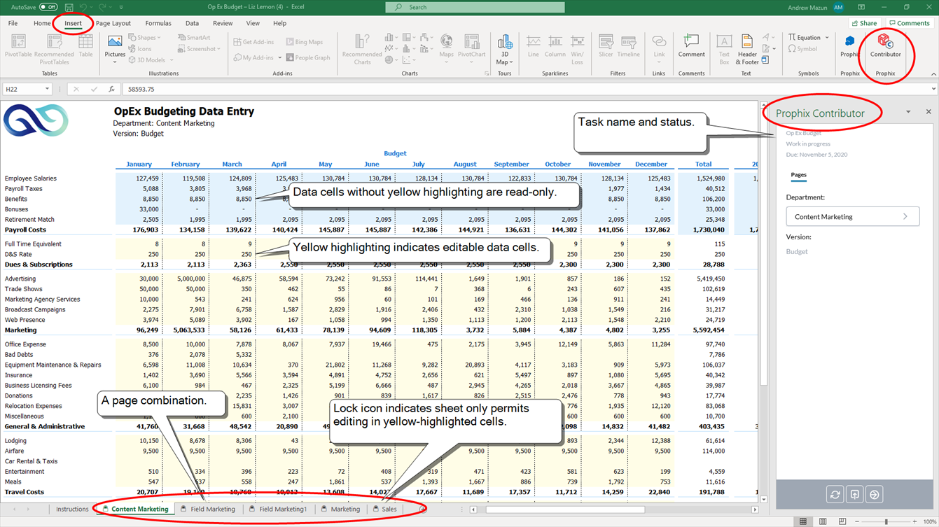The image size is (939, 527).
Task: Click the Save icon in title bar
Action: pyautogui.click(x=69, y=7)
